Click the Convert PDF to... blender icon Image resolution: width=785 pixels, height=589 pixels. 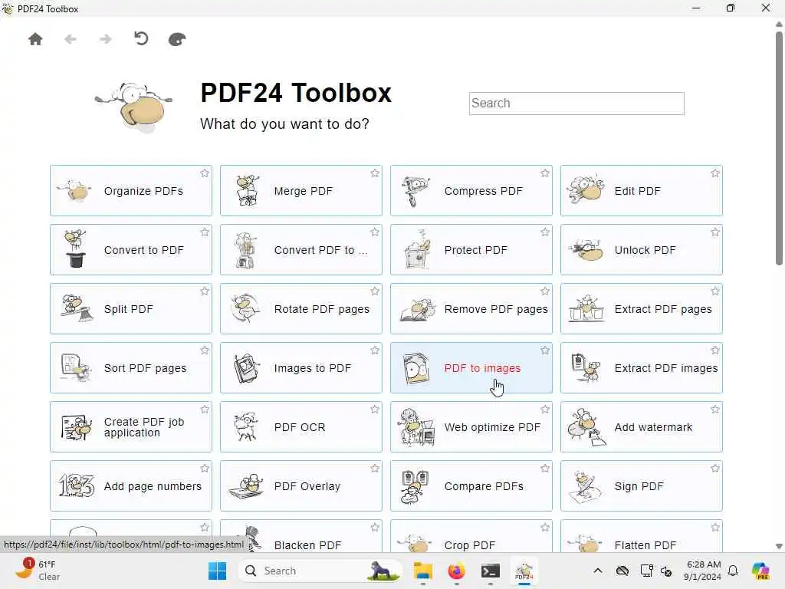point(246,250)
